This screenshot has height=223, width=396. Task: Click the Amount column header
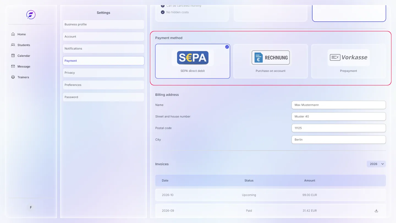tap(310, 181)
